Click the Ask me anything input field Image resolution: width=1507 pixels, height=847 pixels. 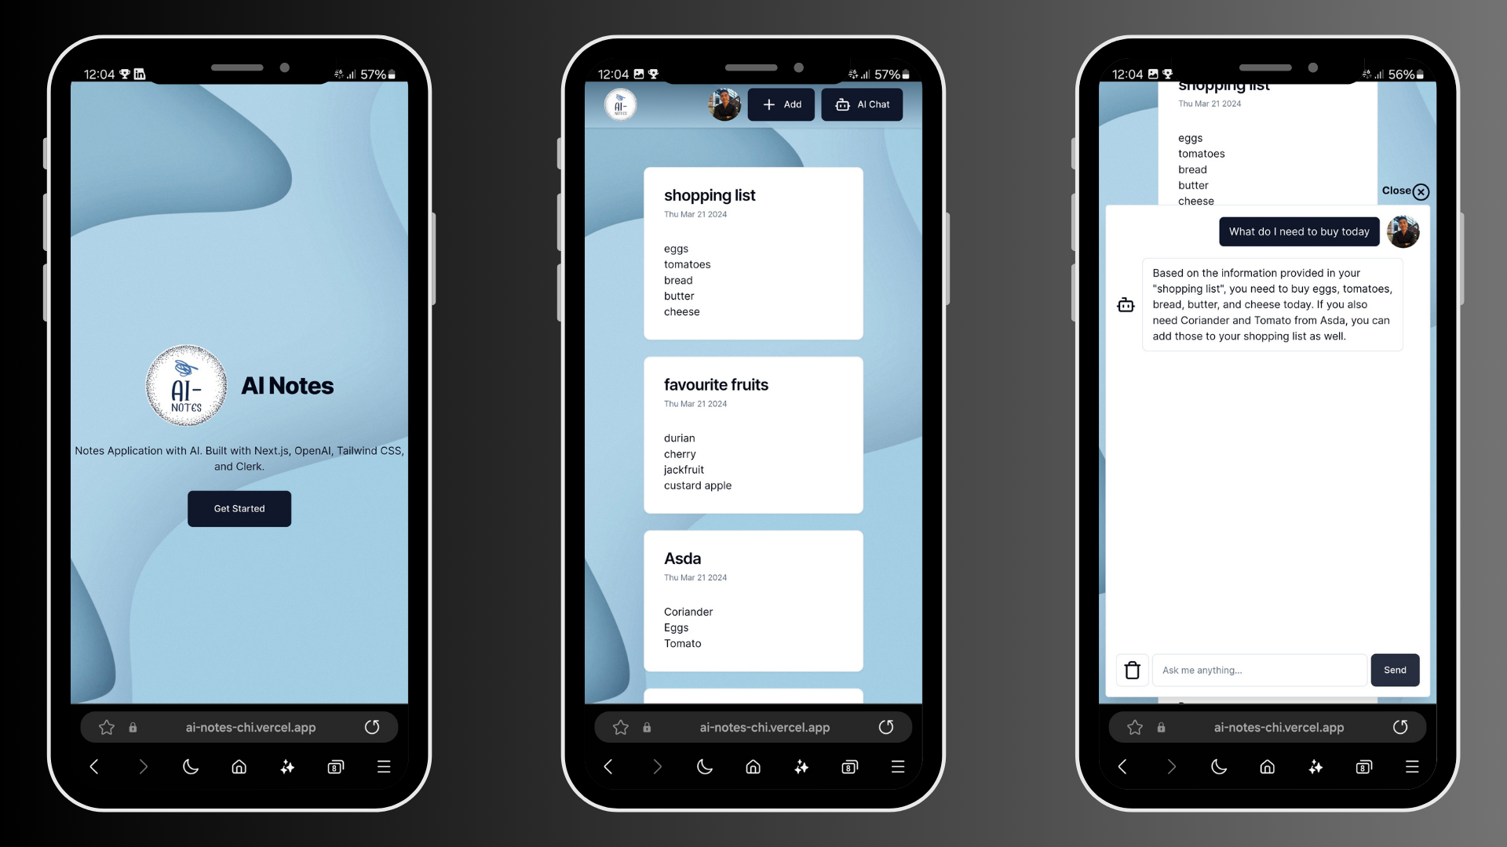[1260, 669]
